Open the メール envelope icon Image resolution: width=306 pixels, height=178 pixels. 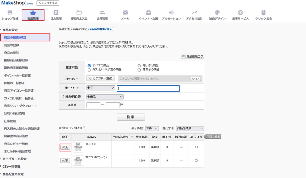(125, 13)
